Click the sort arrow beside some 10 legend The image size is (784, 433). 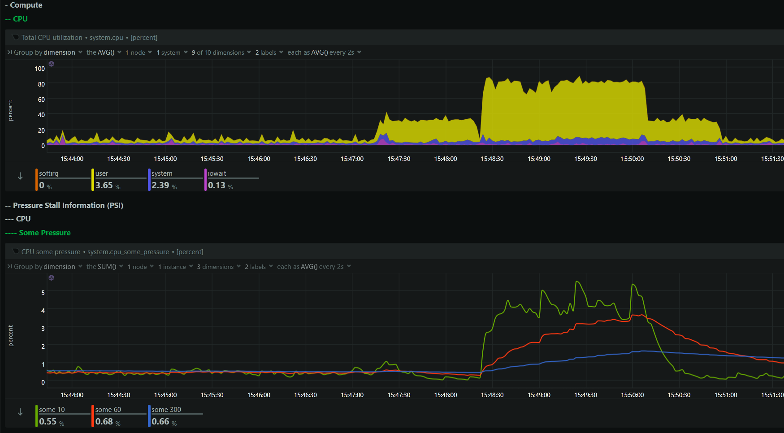20,412
